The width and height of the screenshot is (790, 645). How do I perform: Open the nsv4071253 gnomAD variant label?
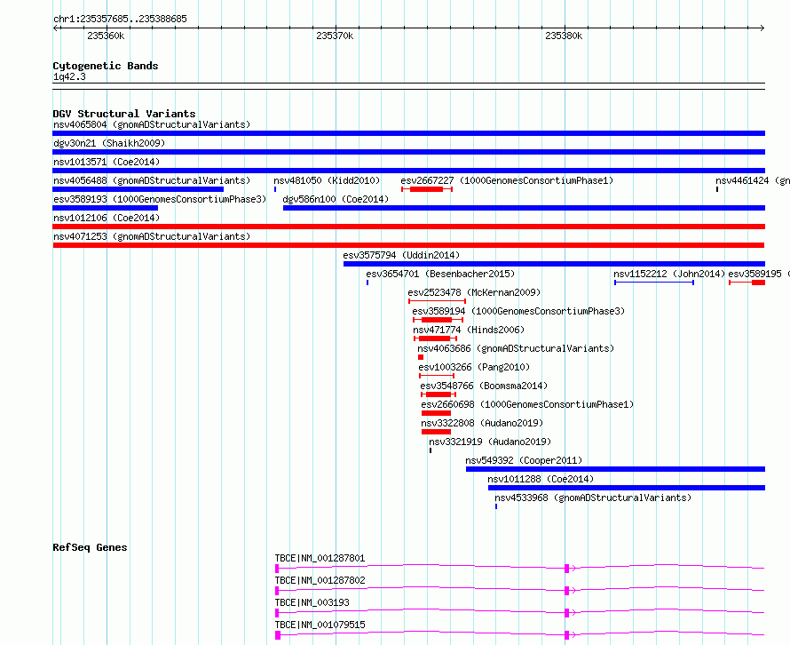[152, 236]
